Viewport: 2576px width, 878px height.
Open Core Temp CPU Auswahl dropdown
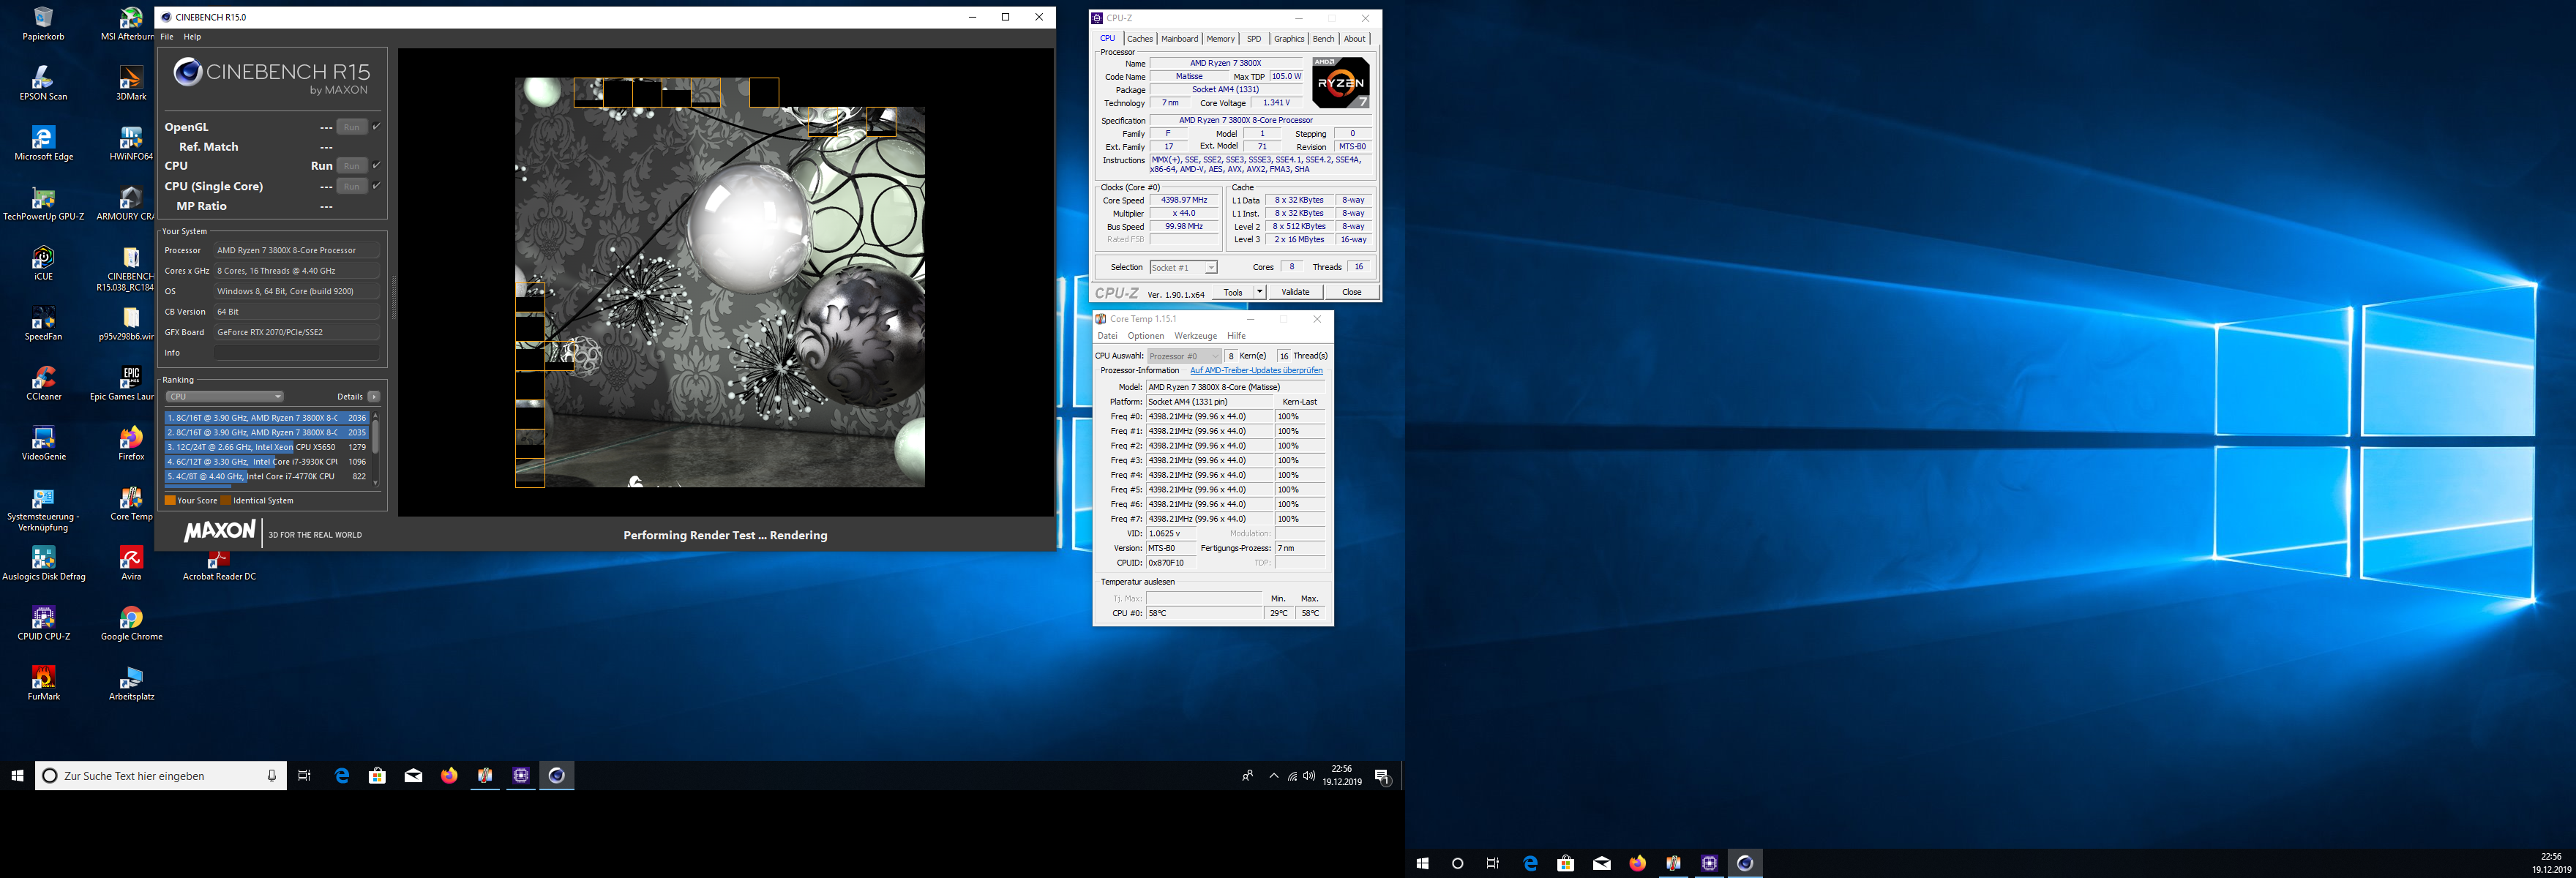tap(1184, 356)
